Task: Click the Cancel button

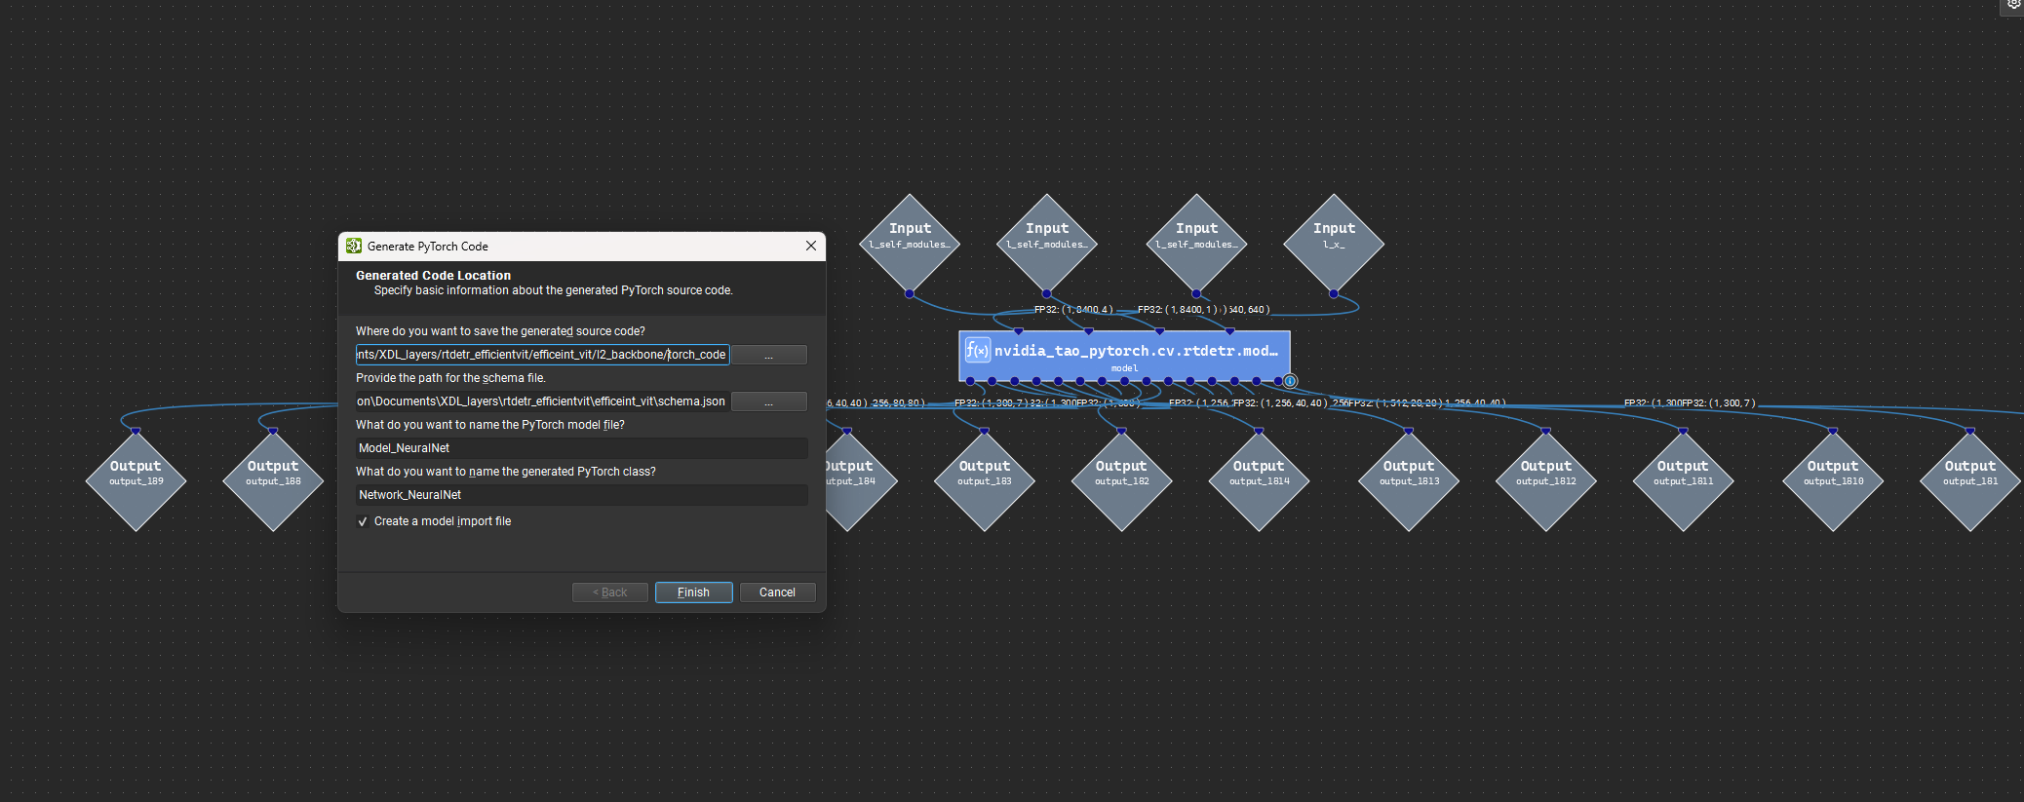Action: pyautogui.click(x=777, y=592)
